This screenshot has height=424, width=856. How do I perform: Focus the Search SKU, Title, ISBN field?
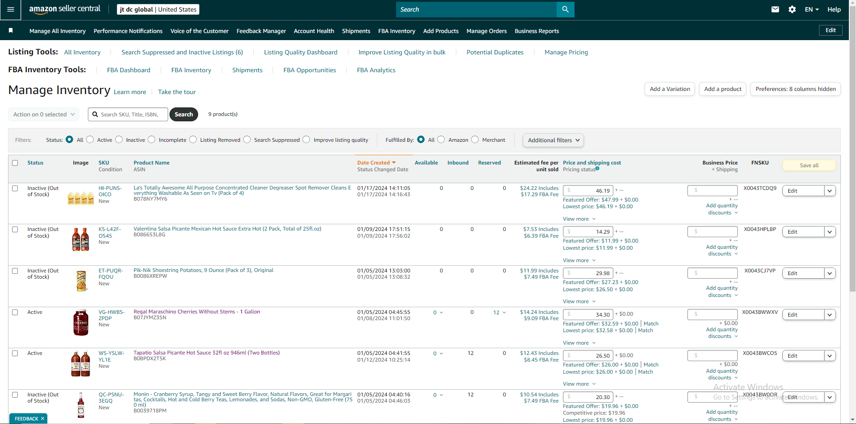128,115
